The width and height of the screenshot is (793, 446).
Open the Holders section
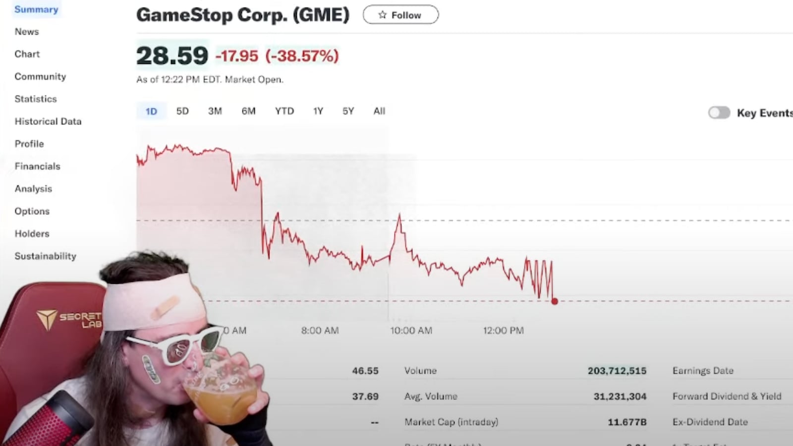(32, 233)
